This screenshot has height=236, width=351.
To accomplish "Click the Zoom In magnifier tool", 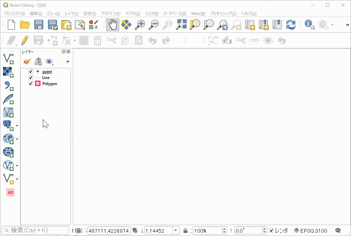I will click(140, 25).
